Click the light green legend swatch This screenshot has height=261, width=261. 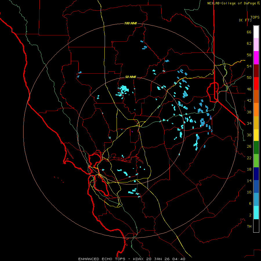point(256,161)
